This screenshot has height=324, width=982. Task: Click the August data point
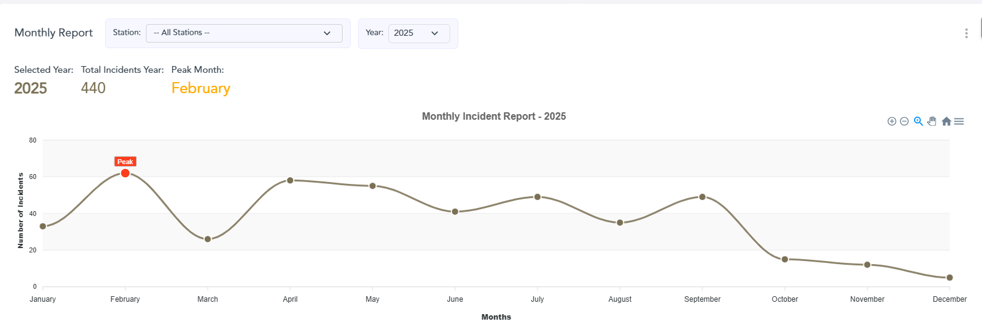coord(620,223)
